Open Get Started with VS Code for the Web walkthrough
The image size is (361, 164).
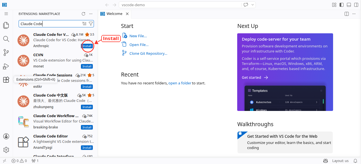pos(285,142)
